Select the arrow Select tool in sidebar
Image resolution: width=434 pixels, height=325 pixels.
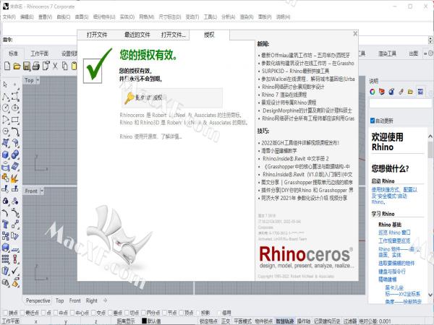[5, 84]
